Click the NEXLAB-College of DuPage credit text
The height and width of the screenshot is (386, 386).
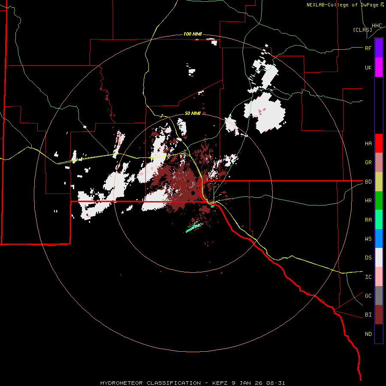coord(345,5)
